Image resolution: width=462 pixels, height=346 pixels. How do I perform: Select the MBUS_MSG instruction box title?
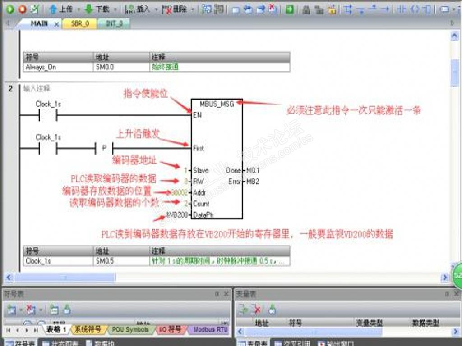click(x=217, y=104)
